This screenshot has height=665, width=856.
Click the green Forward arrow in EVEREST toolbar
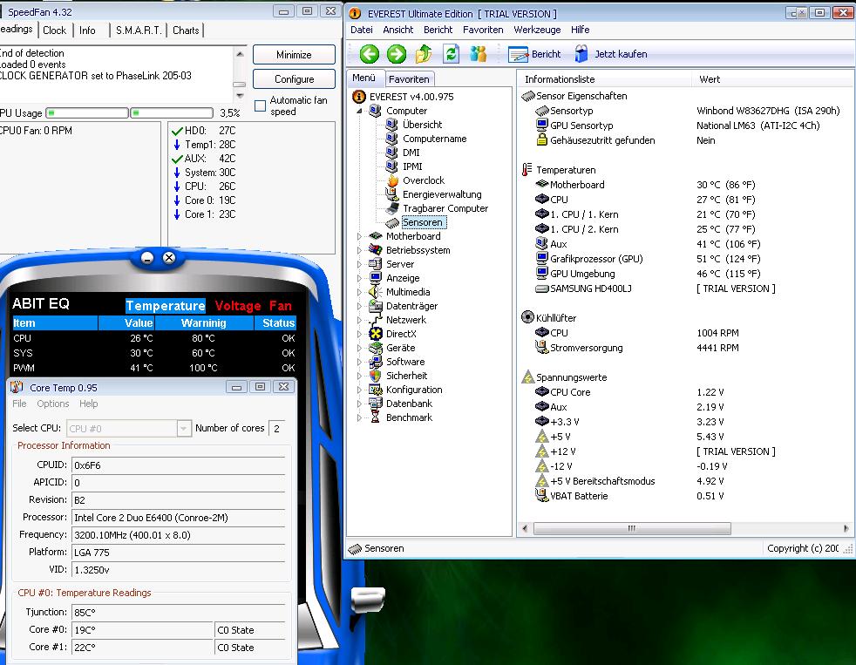tap(397, 54)
